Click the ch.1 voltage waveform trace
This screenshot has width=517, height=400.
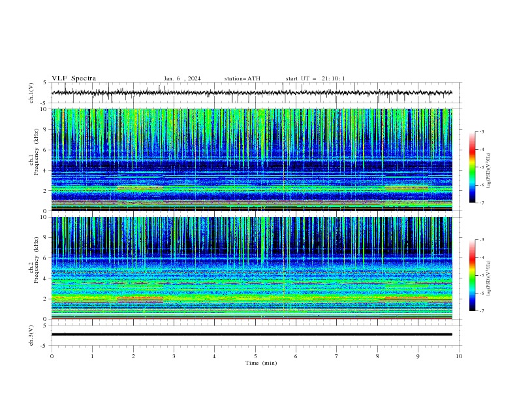coord(251,93)
